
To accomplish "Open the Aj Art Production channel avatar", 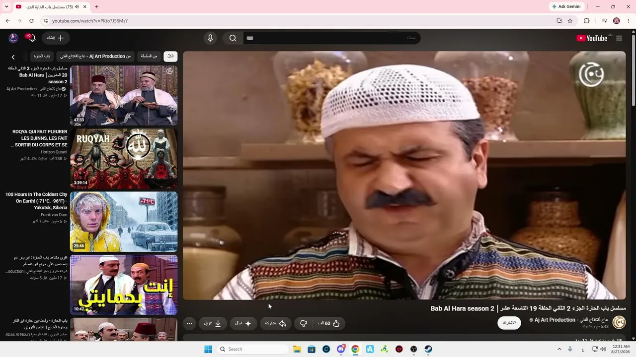I will coord(619,323).
